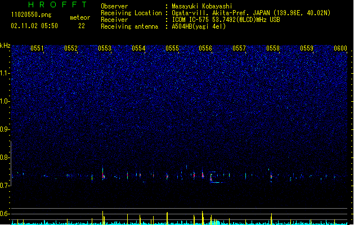Image resolution: width=354 pixels, height=225 pixels.
Task: Click the 0600 time marker
Action: point(340,48)
